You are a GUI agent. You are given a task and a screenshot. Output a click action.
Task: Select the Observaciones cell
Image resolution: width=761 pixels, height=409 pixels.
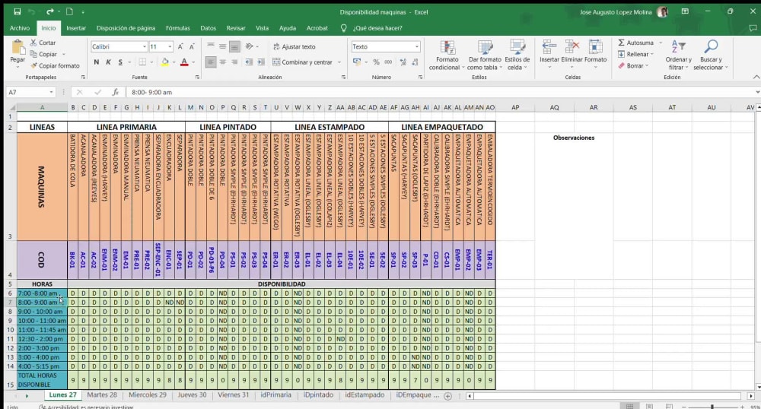click(x=574, y=138)
